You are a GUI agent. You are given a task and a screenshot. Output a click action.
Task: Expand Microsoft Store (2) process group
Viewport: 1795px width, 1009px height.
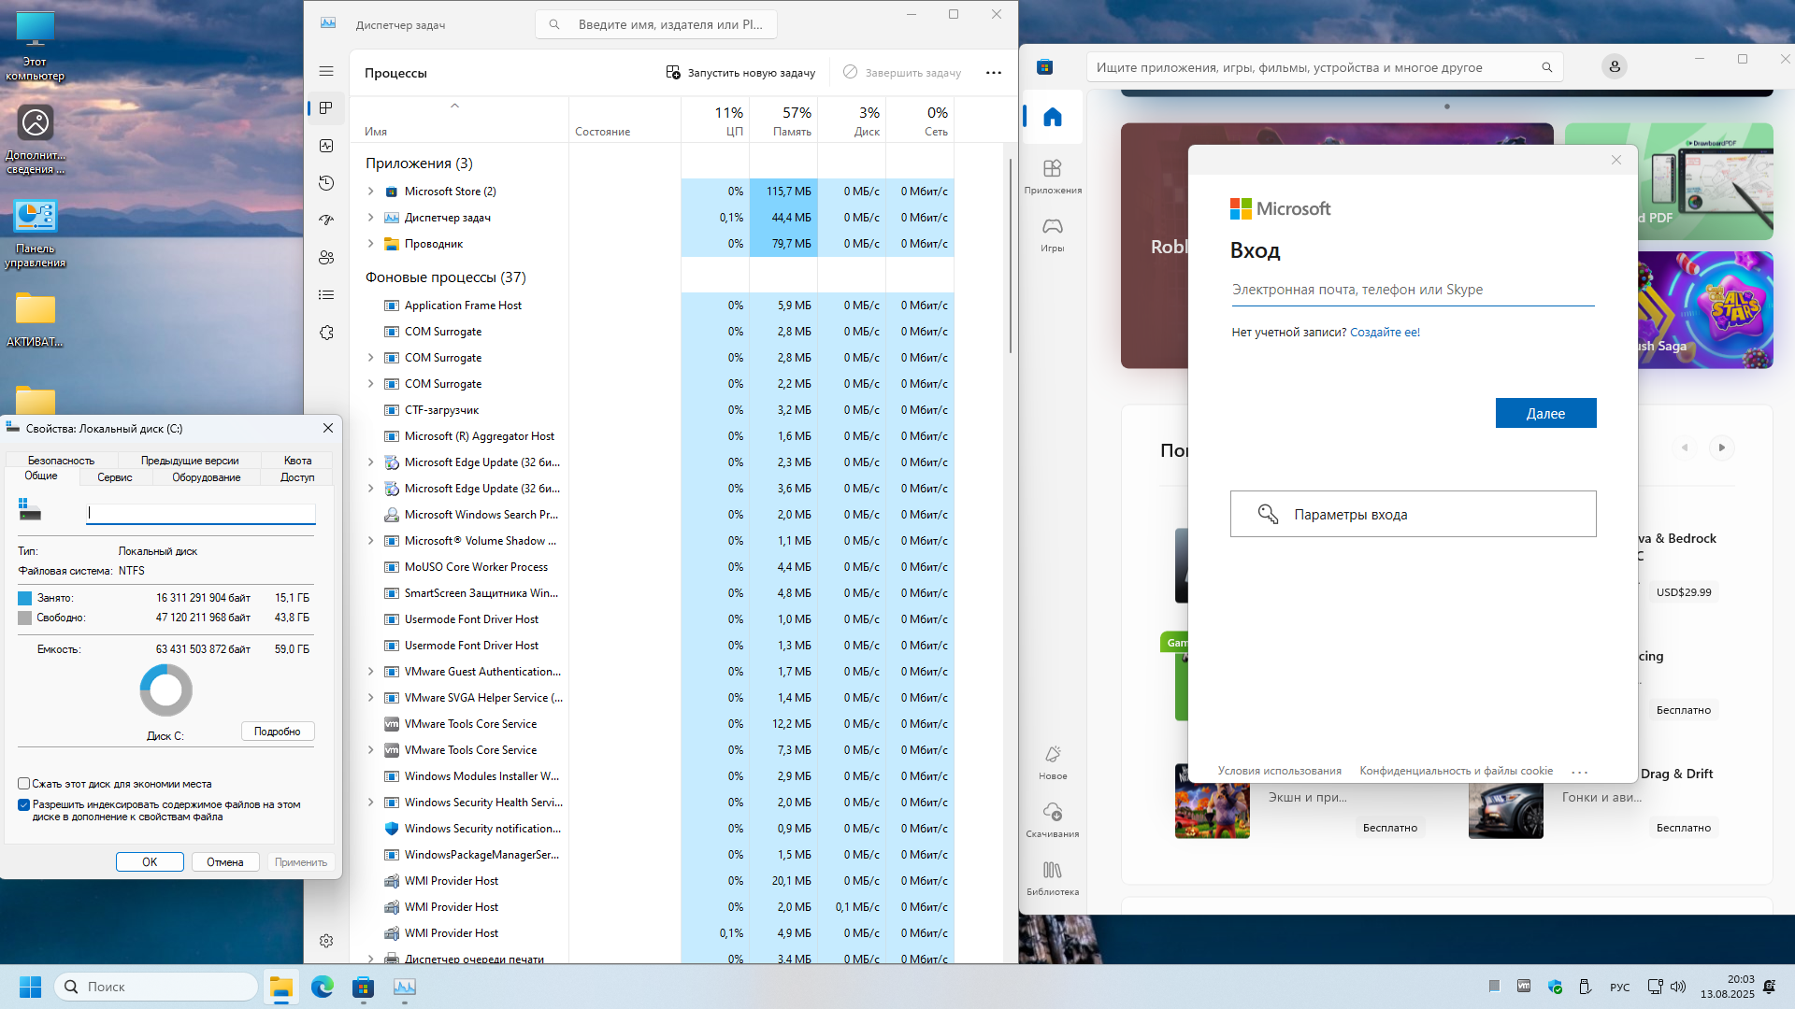coord(371,192)
